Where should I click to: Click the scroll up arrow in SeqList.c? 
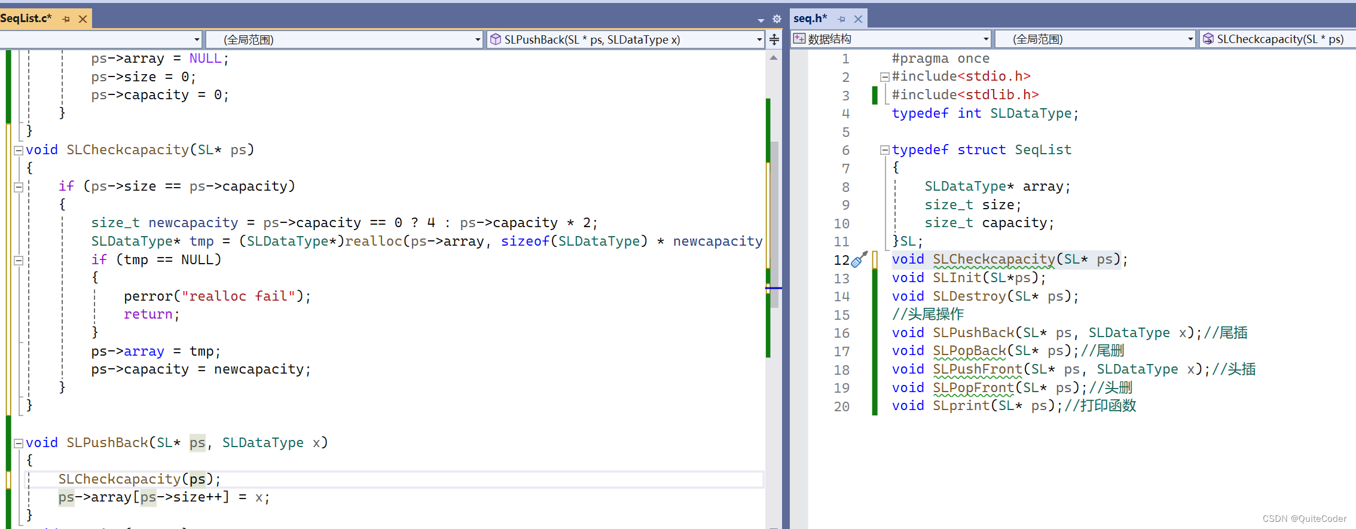(x=774, y=58)
